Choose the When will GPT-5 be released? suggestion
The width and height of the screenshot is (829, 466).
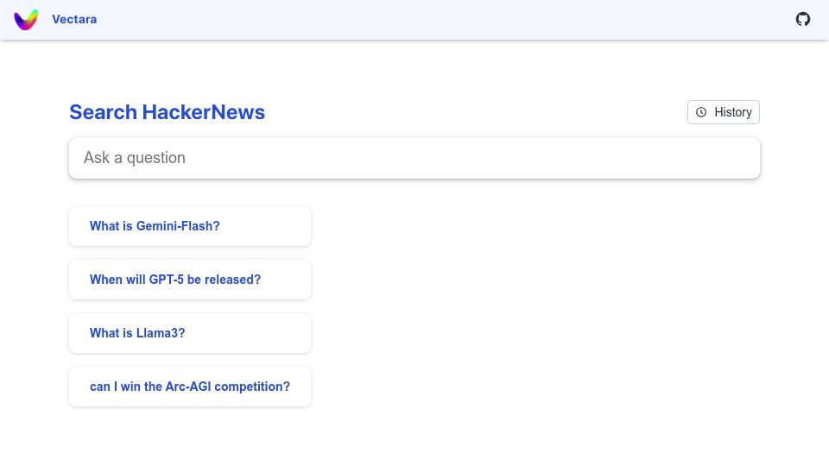[x=190, y=280]
